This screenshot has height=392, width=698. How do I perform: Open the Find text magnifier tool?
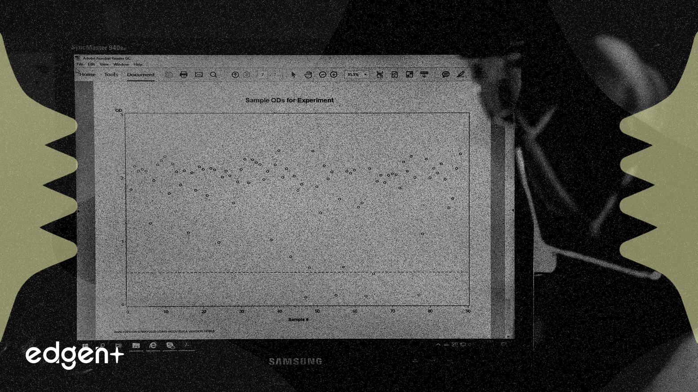tap(214, 75)
